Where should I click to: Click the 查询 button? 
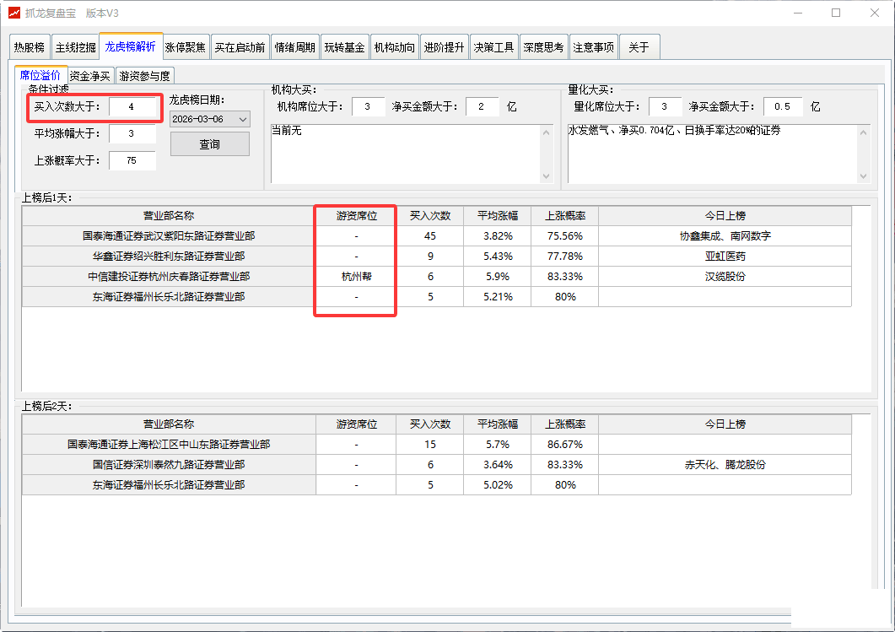click(x=209, y=144)
